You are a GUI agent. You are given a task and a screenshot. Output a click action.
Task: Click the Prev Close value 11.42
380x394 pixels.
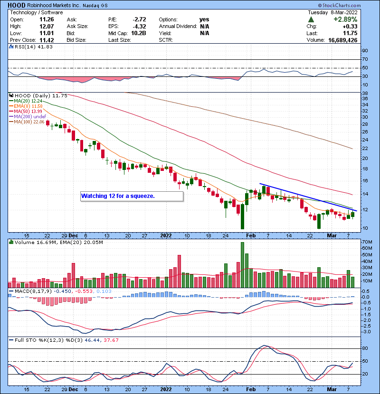tap(47, 40)
